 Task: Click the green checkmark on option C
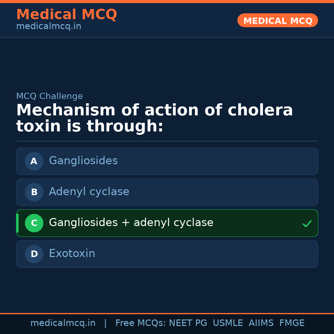pos(307,224)
